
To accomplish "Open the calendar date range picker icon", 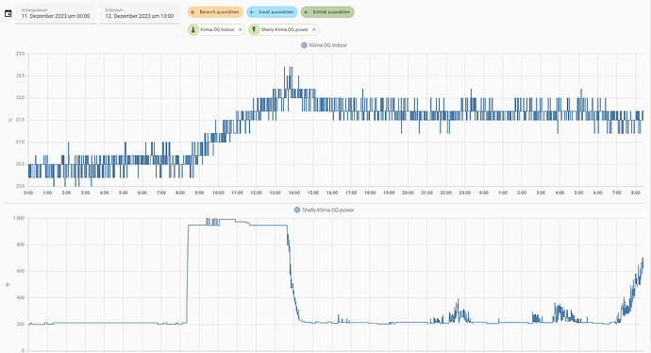I will click(8, 13).
